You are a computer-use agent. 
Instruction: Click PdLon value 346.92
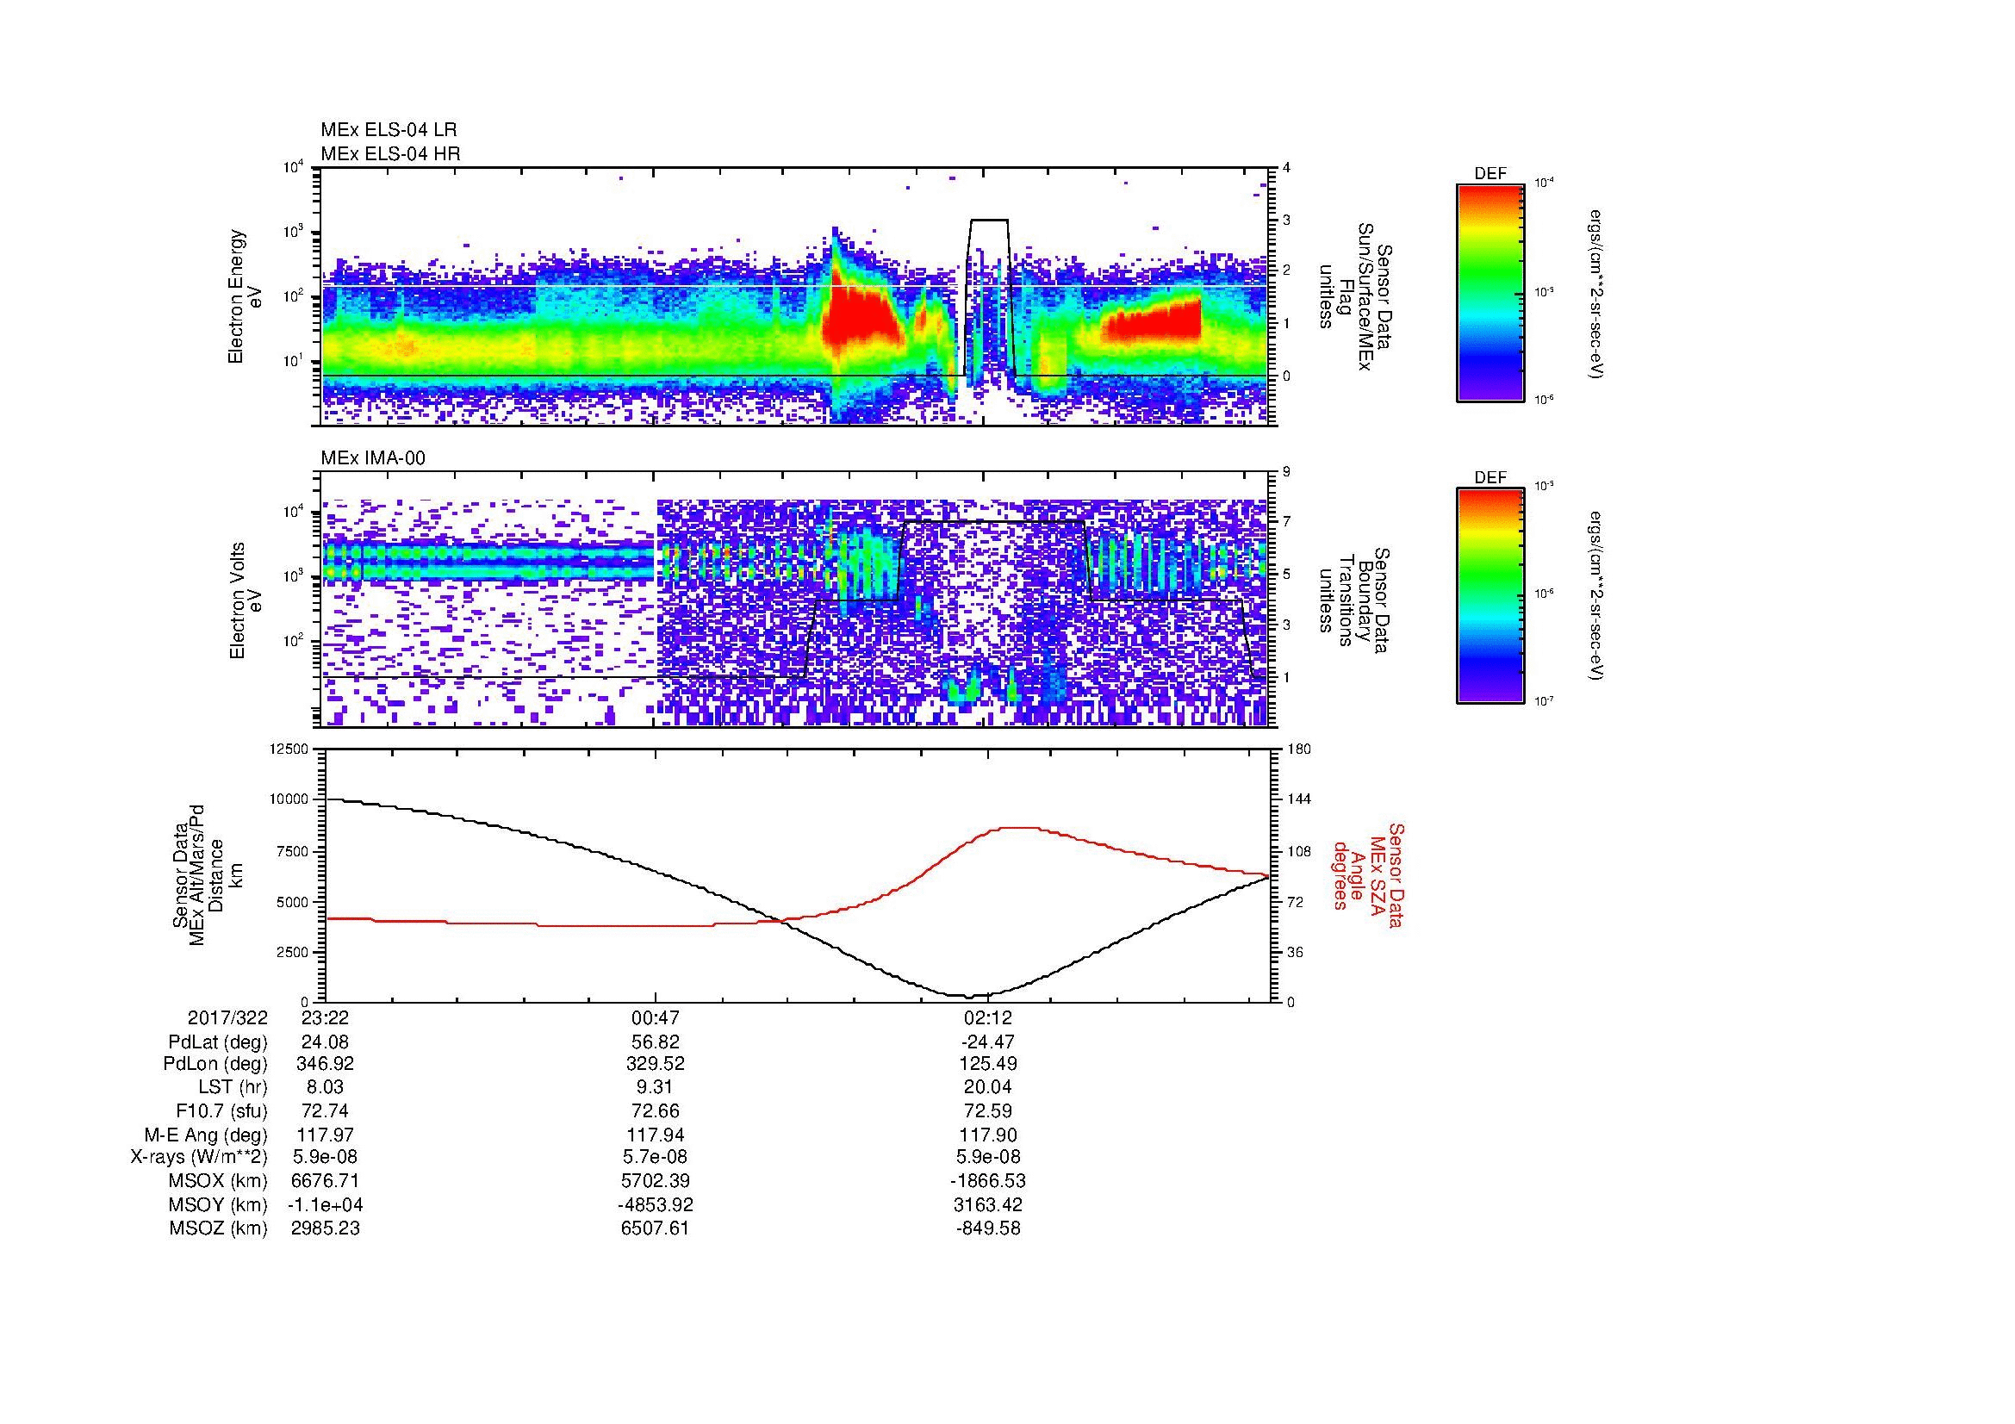click(326, 1064)
